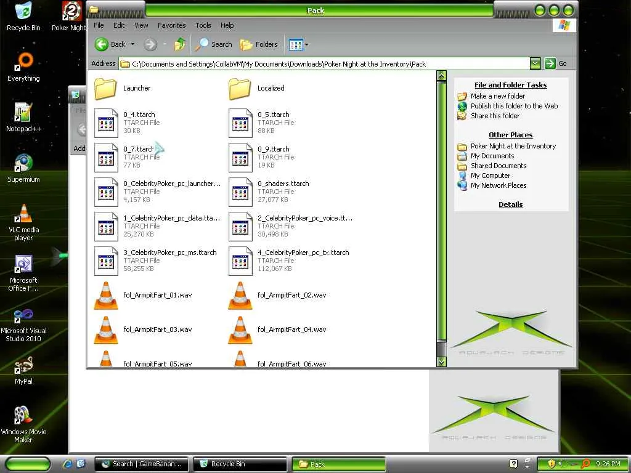Image resolution: width=631 pixels, height=473 pixels.
Task: Select fol_ArmpitFart_01.wav VLC cone icon
Action: point(106,296)
